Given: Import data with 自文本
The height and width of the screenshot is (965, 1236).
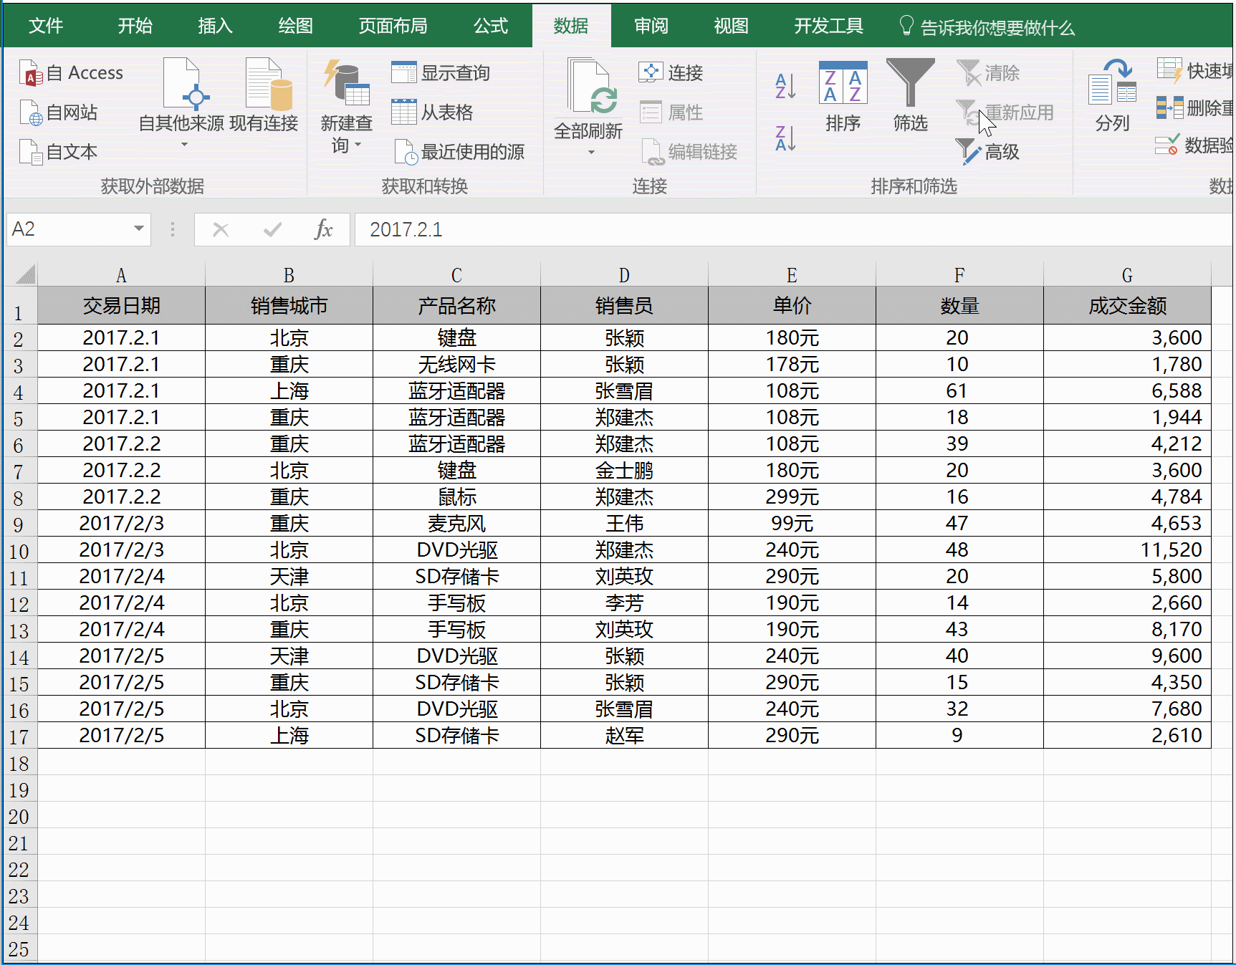Looking at the screenshot, I should (59, 151).
